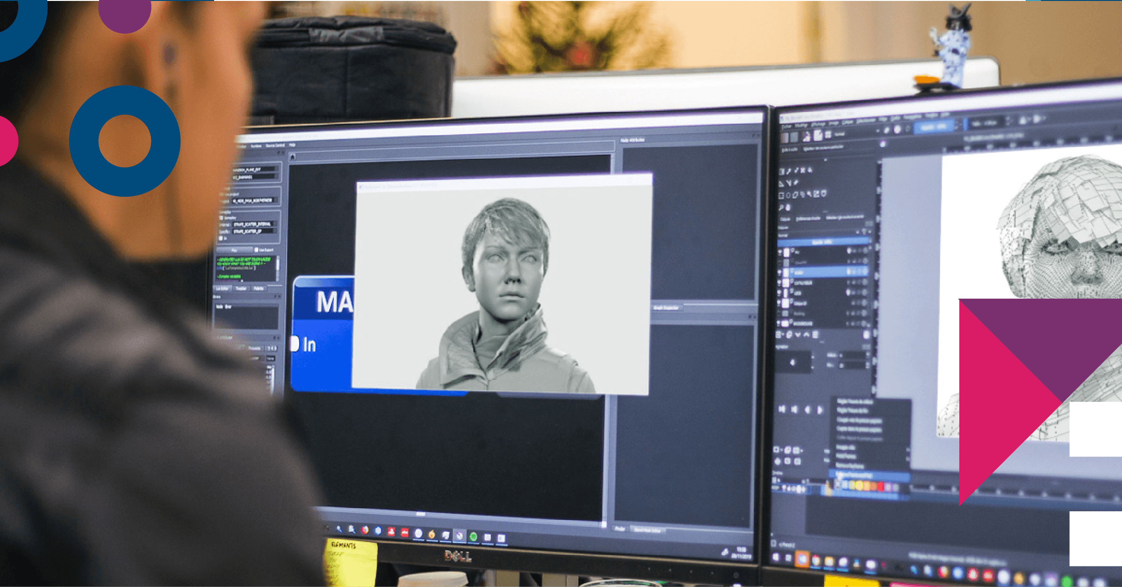Enable the Use Export checkbox beside Play
Viewport: 1122px width, 587px height.
pyautogui.click(x=257, y=250)
